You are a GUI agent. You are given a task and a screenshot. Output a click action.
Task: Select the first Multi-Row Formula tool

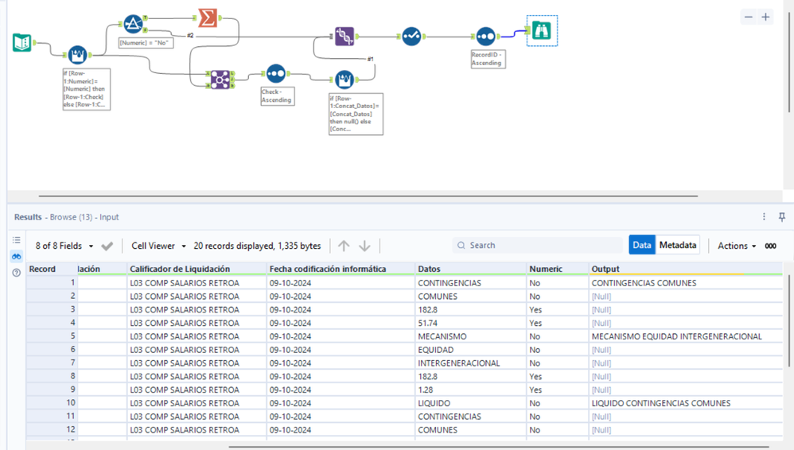(77, 55)
